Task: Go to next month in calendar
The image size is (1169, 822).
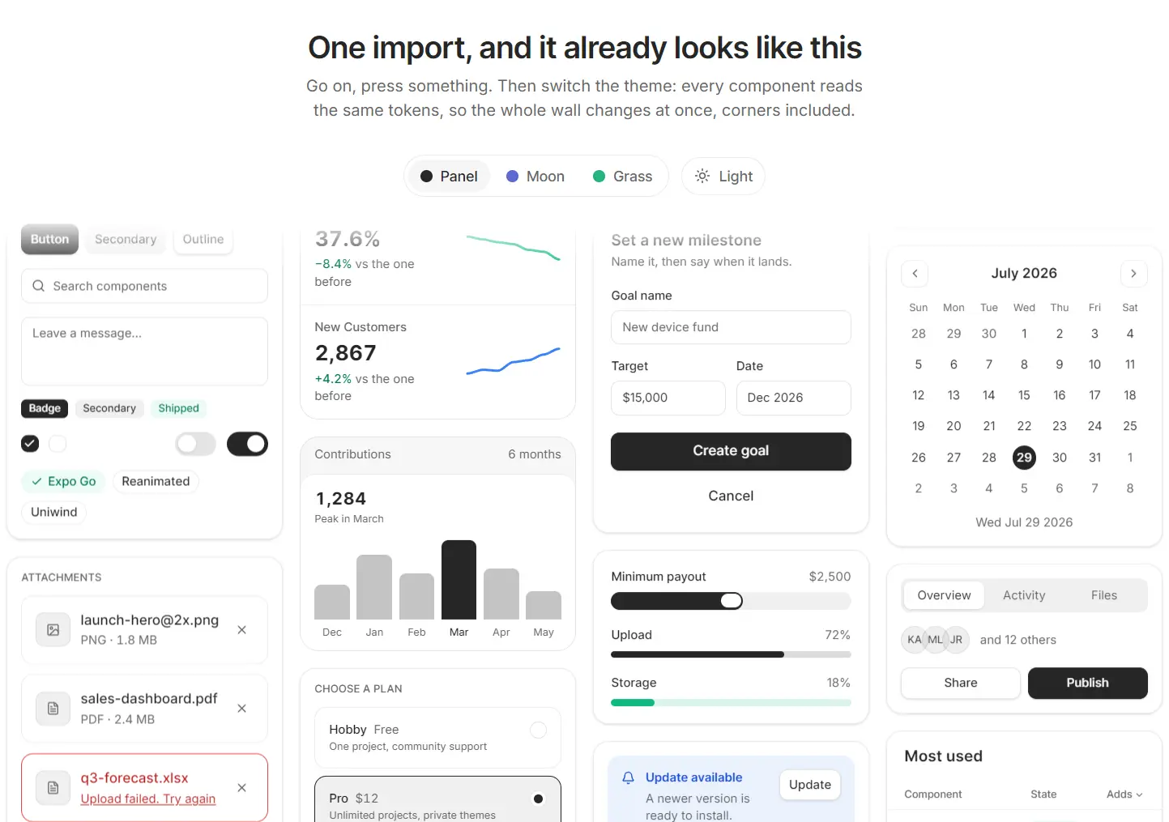Action: 1133,274
